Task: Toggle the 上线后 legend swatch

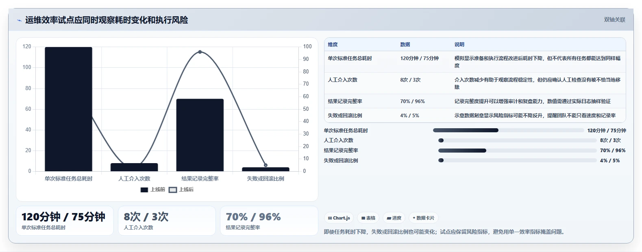Action: [x=173, y=190]
